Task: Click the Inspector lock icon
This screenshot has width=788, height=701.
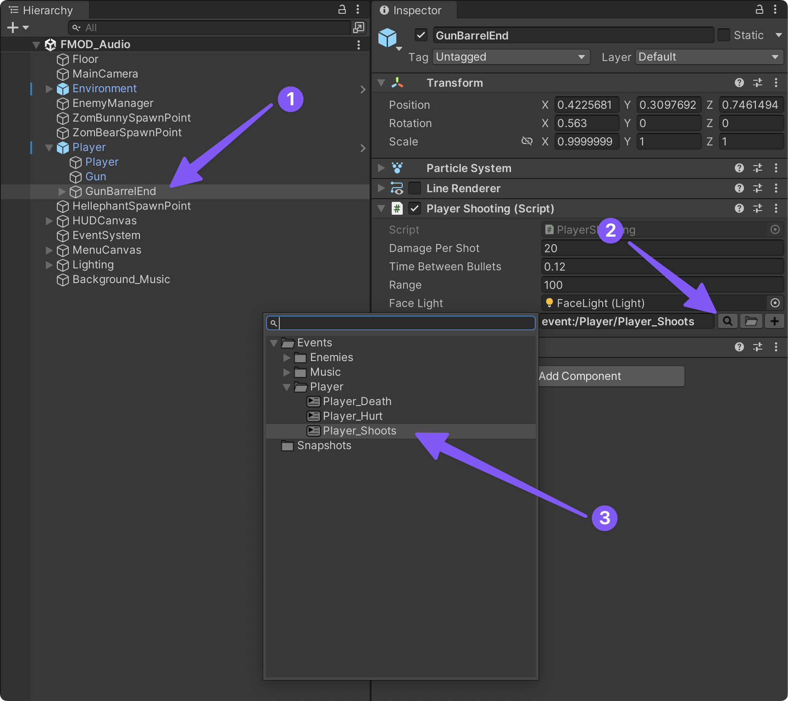Action: (760, 10)
